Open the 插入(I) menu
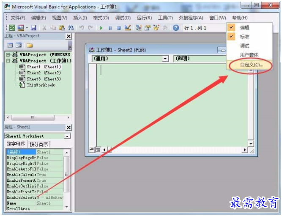This screenshot has height=216, width=282. click(80, 18)
